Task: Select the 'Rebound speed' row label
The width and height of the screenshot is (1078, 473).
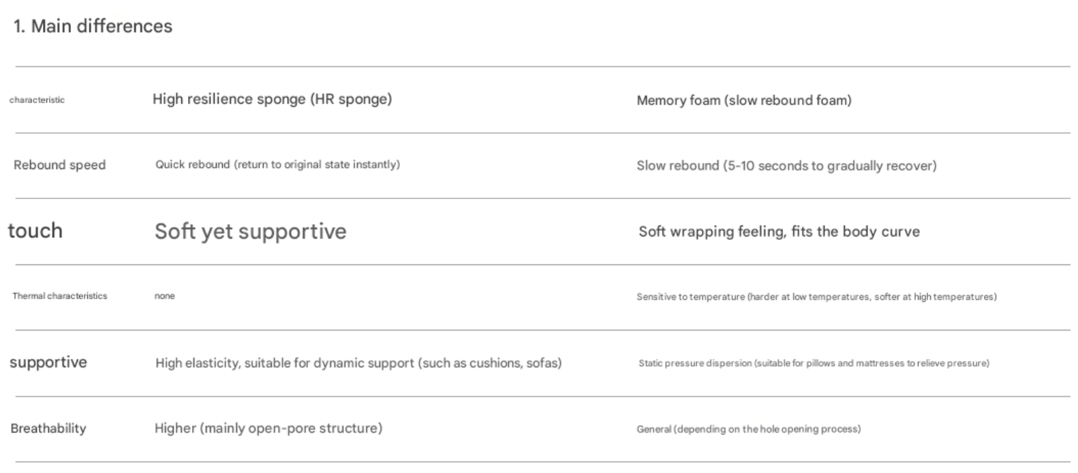Action: (x=59, y=166)
